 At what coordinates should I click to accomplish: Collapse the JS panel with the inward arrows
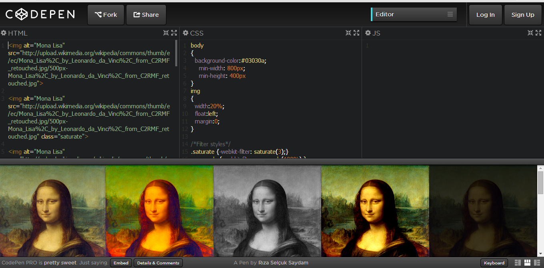point(530,33)
